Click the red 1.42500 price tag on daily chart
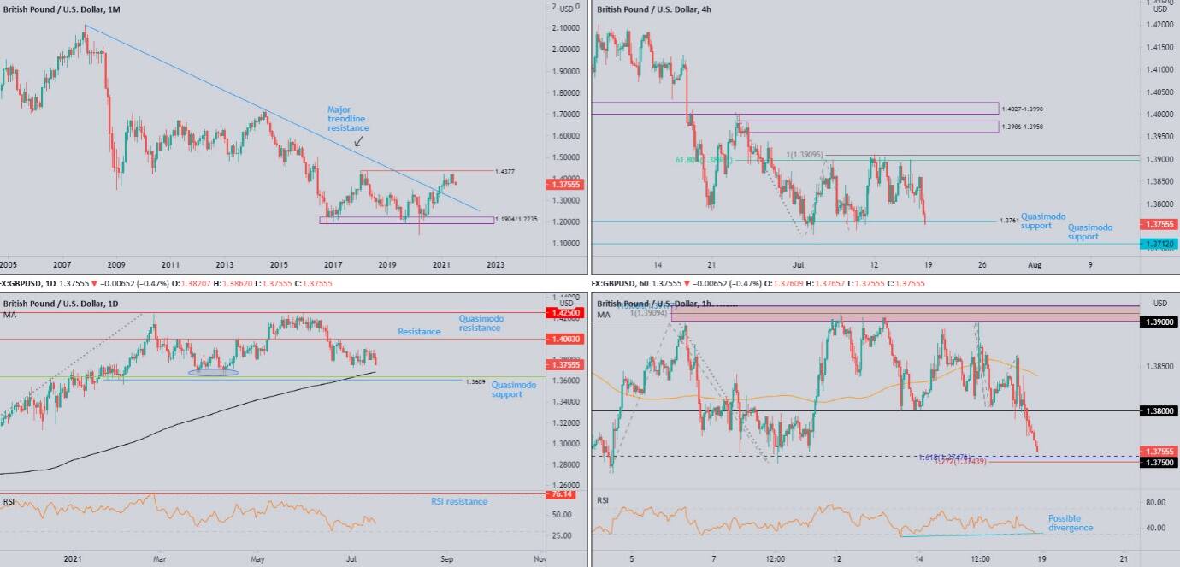The height and width of the screenshot is (567, 1180). [563, 313]
